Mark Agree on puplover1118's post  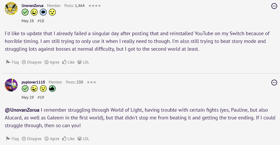[x=52, y=139]
